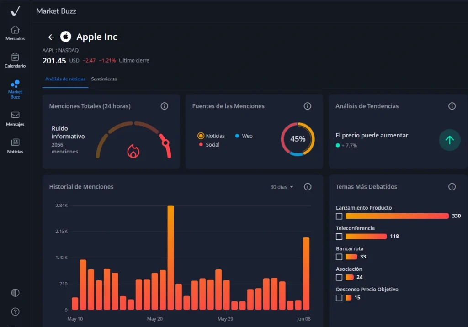Click the Ruido informativo label
468x327 pixels.
[68, 132]
